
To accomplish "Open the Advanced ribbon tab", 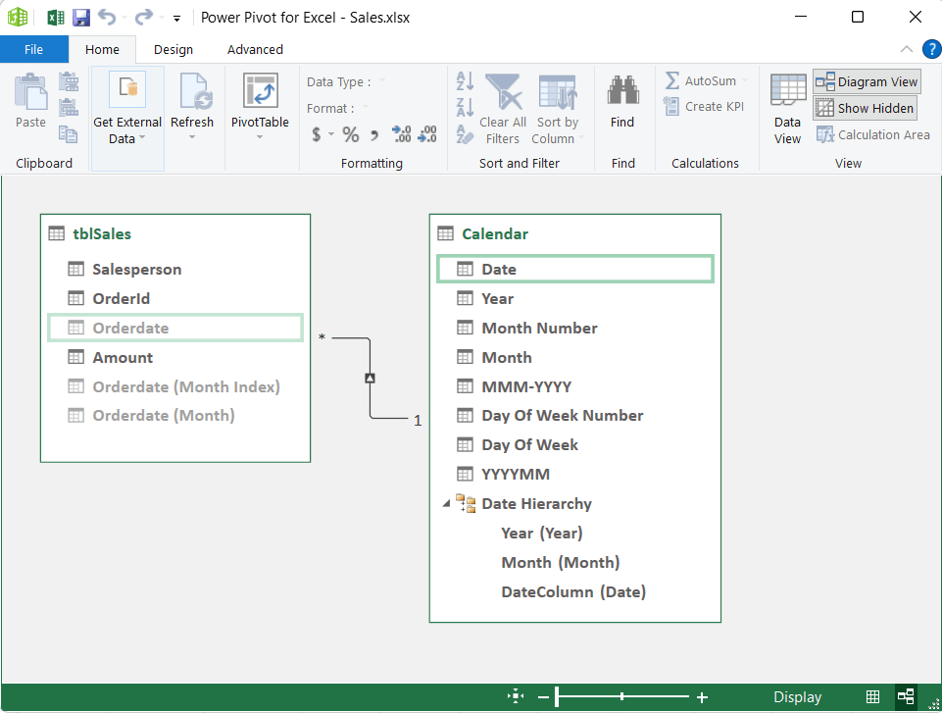I will pos(254,49).
